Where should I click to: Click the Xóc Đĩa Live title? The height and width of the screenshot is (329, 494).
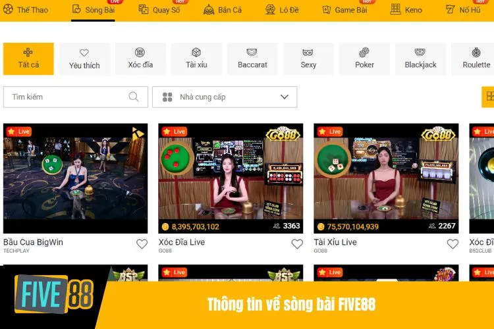click(182, 242)
